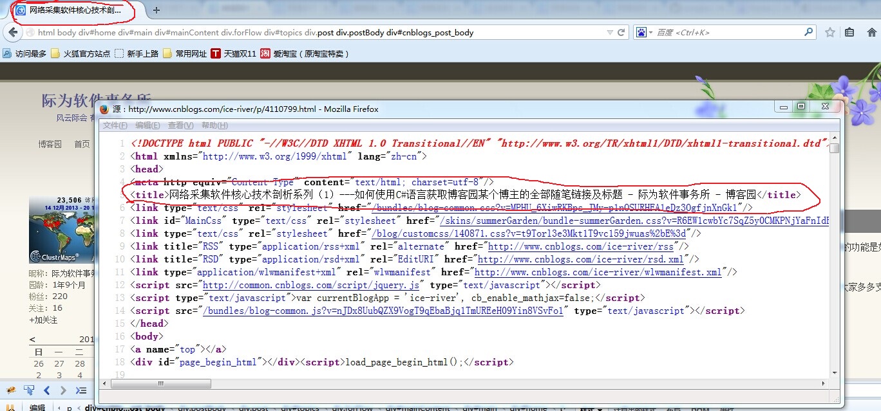Screen dimensions: 881x411
Task: Click 编辑 button in Firebug panel
Action: 37,407
